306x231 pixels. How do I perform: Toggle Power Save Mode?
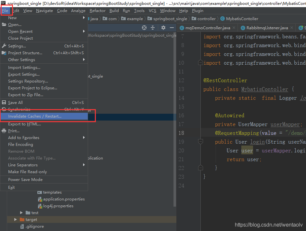pyautogui.click(x=44, y=180)
